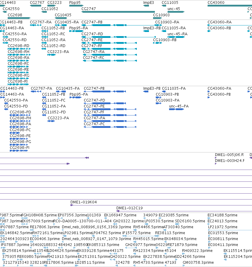Click the RH09322.3prime EST label
The height and width of the screenshot is (267, 252).
197,251
